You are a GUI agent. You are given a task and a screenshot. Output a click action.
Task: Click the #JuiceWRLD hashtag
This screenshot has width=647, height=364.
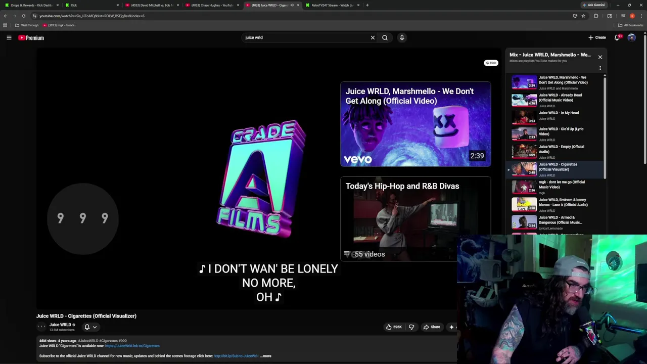pos(88,341)
